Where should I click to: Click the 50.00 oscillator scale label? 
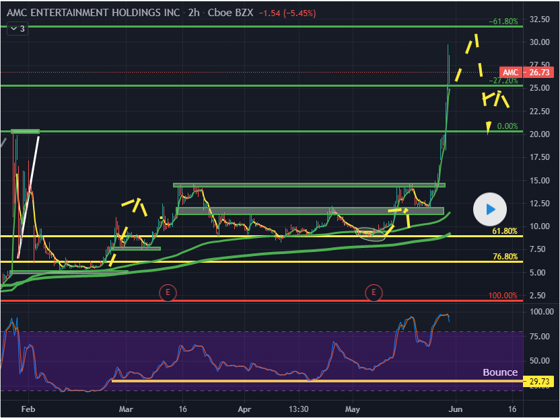coord(539,361)
